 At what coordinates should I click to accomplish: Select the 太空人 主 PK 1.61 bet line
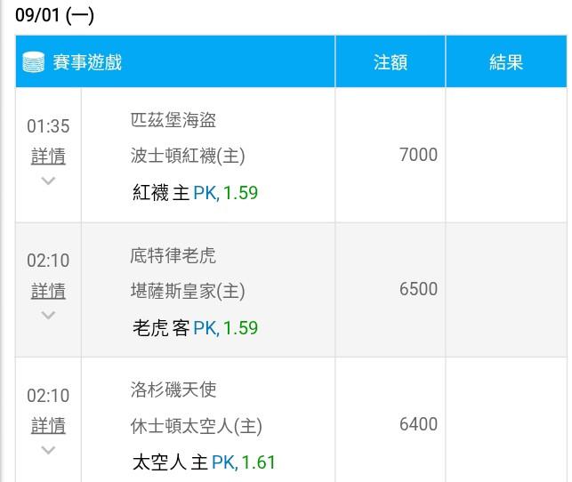(204, 462)
